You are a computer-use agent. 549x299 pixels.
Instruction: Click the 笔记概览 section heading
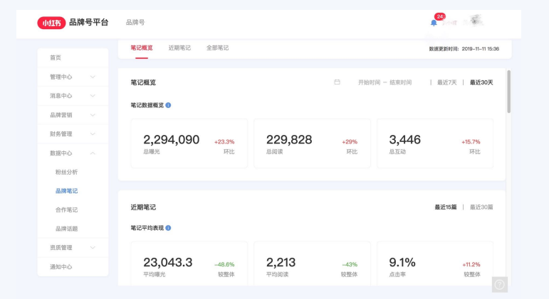[x=143, y=83]
